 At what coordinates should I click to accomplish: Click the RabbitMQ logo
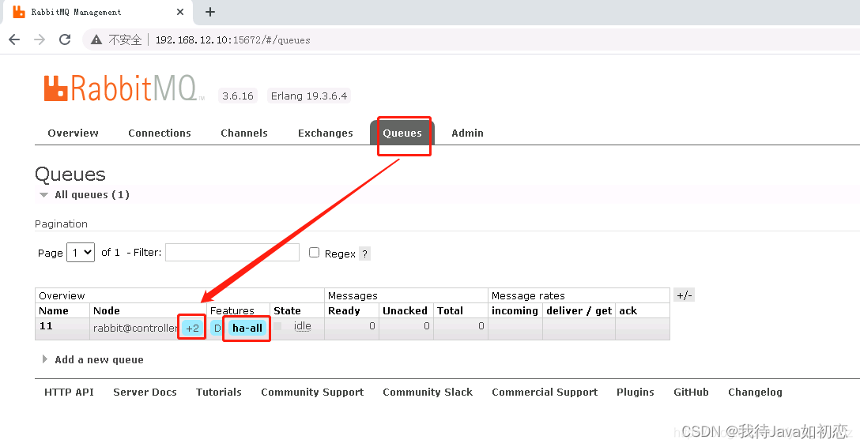[124, 88]
